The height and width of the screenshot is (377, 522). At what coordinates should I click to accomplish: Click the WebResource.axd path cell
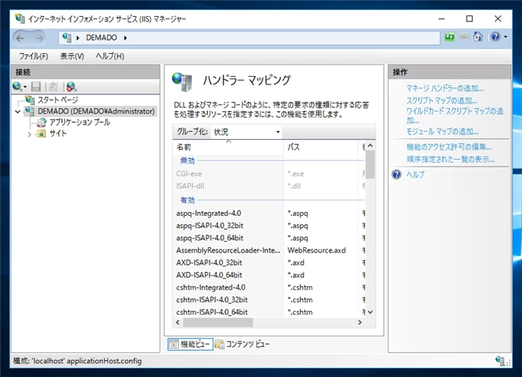click(316, 250)
